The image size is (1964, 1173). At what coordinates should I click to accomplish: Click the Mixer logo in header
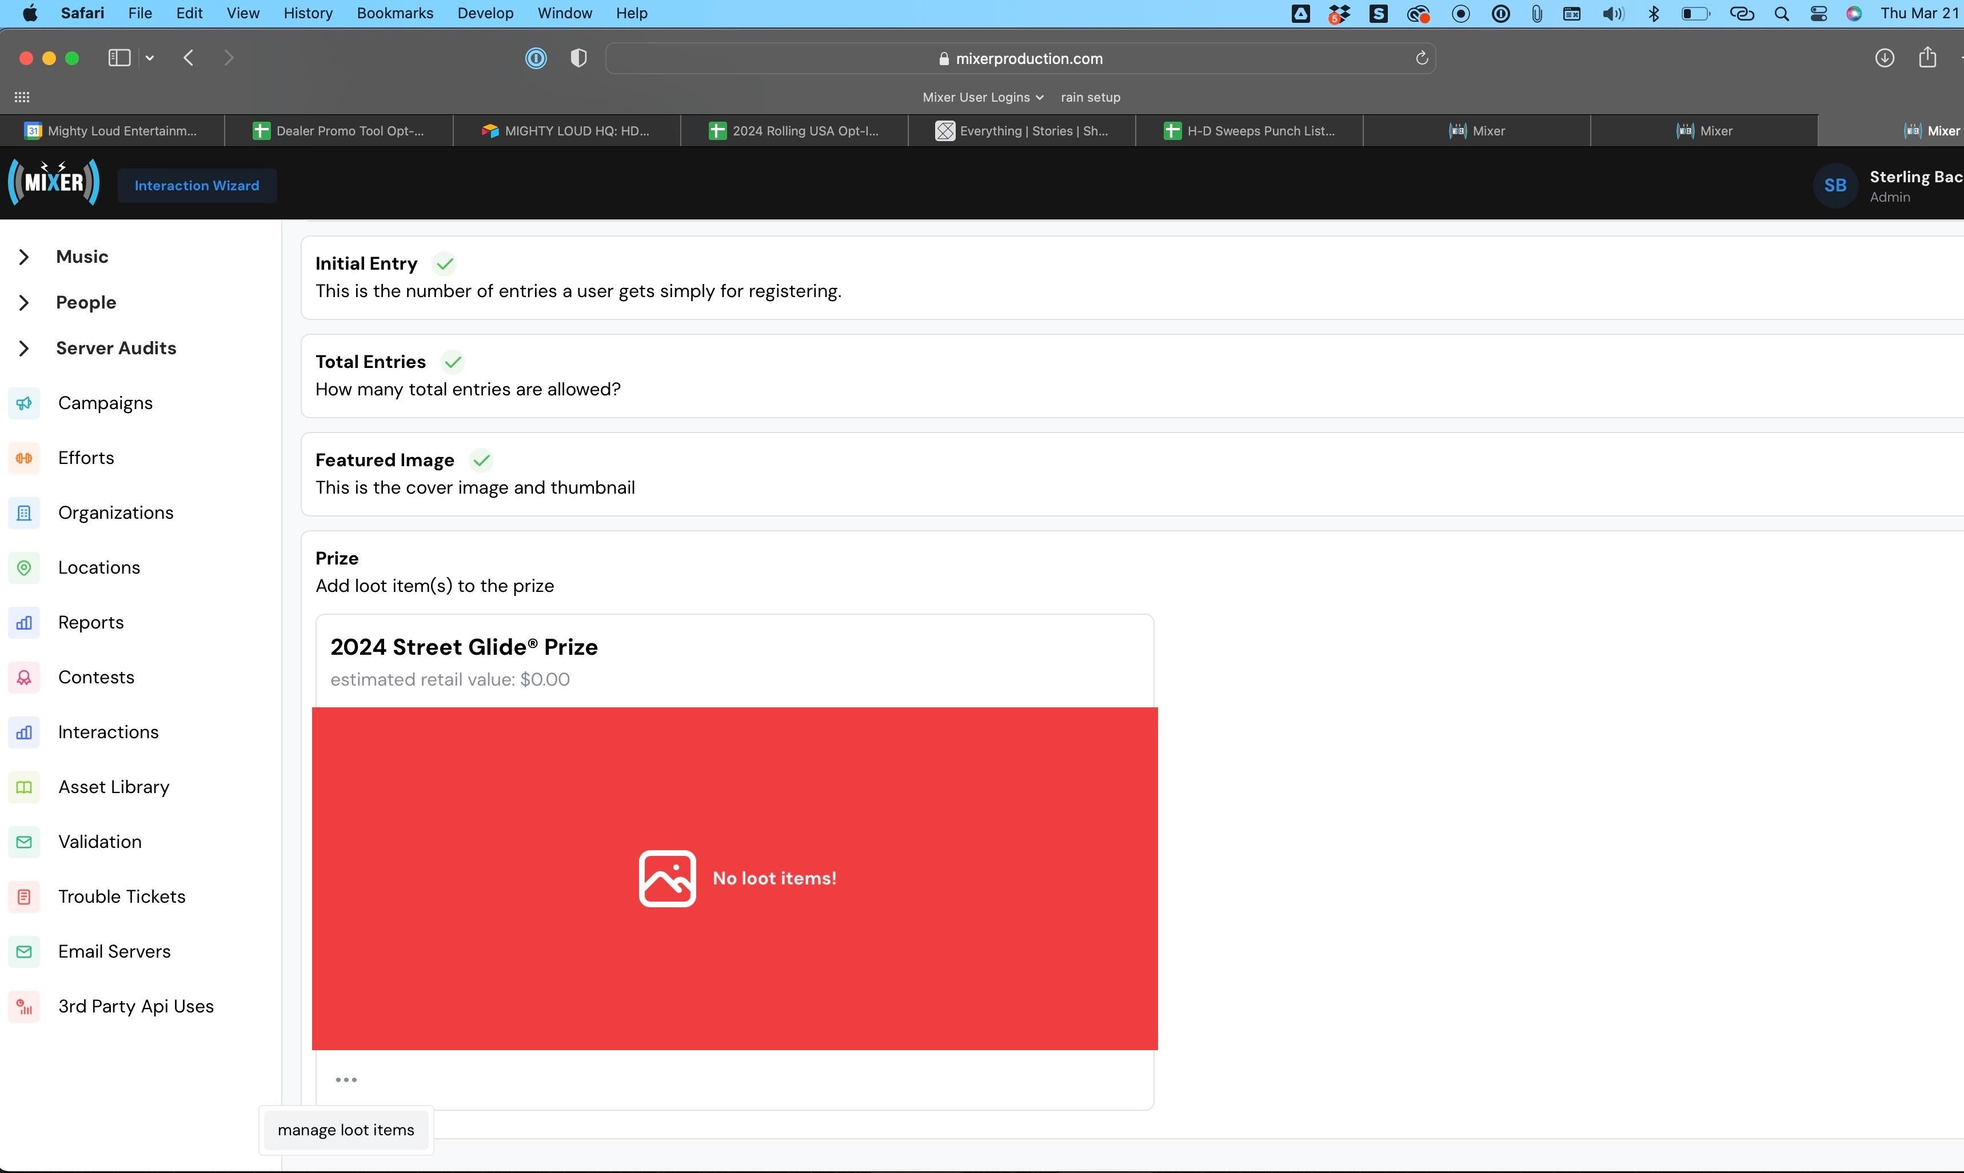point(54,183)
